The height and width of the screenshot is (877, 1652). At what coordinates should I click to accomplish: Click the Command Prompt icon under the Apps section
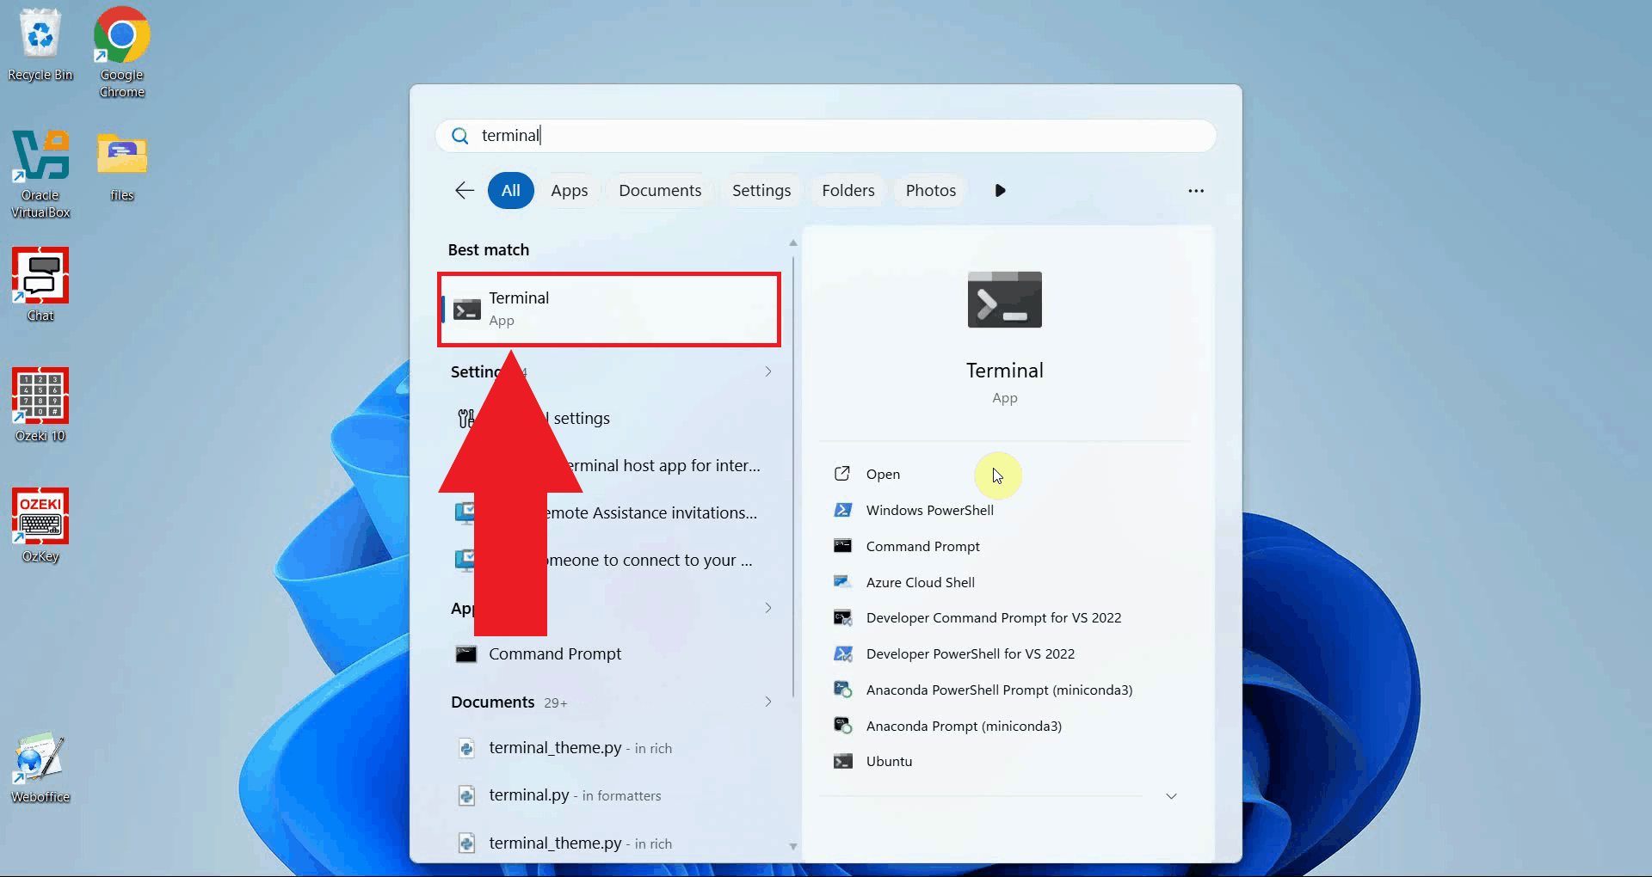coord(466,654)
